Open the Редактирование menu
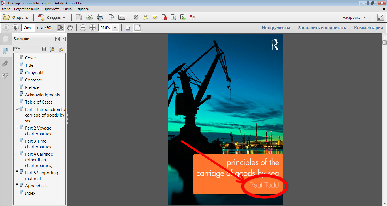Image resolution: width=387 pixels, height=206 pixels. (x=26, y=9)
